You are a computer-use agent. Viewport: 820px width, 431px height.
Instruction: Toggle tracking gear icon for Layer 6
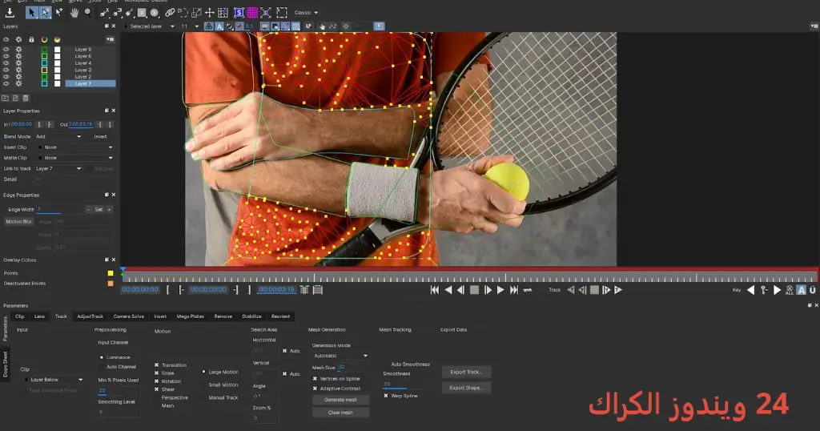tap(19, 56)
